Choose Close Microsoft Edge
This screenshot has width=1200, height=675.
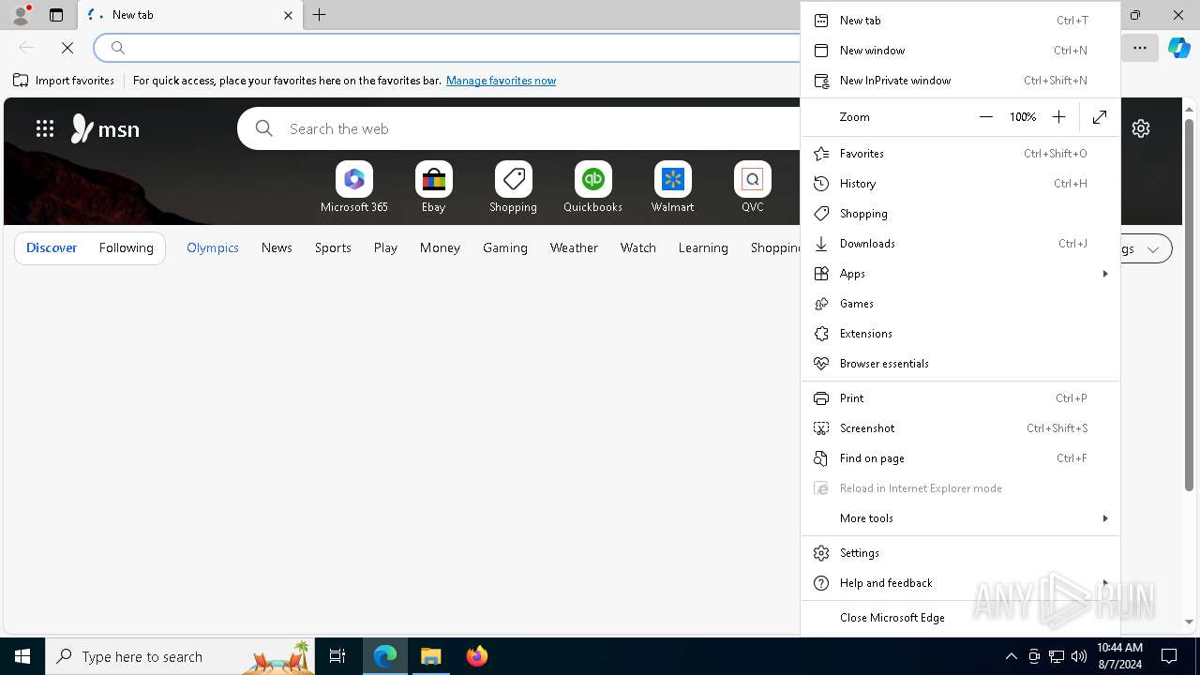pos(960,618)
